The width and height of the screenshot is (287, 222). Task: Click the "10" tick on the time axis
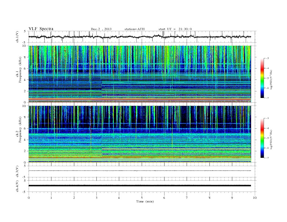point(255,198)
